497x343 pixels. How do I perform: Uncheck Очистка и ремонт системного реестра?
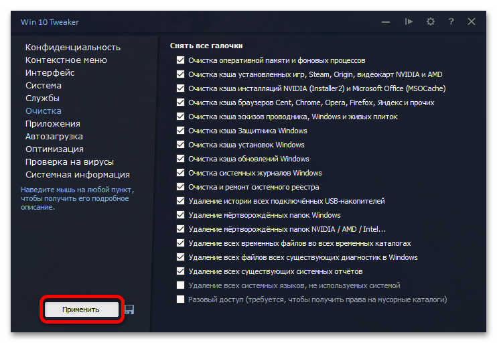pyautogui.click(x=180, y=186)
